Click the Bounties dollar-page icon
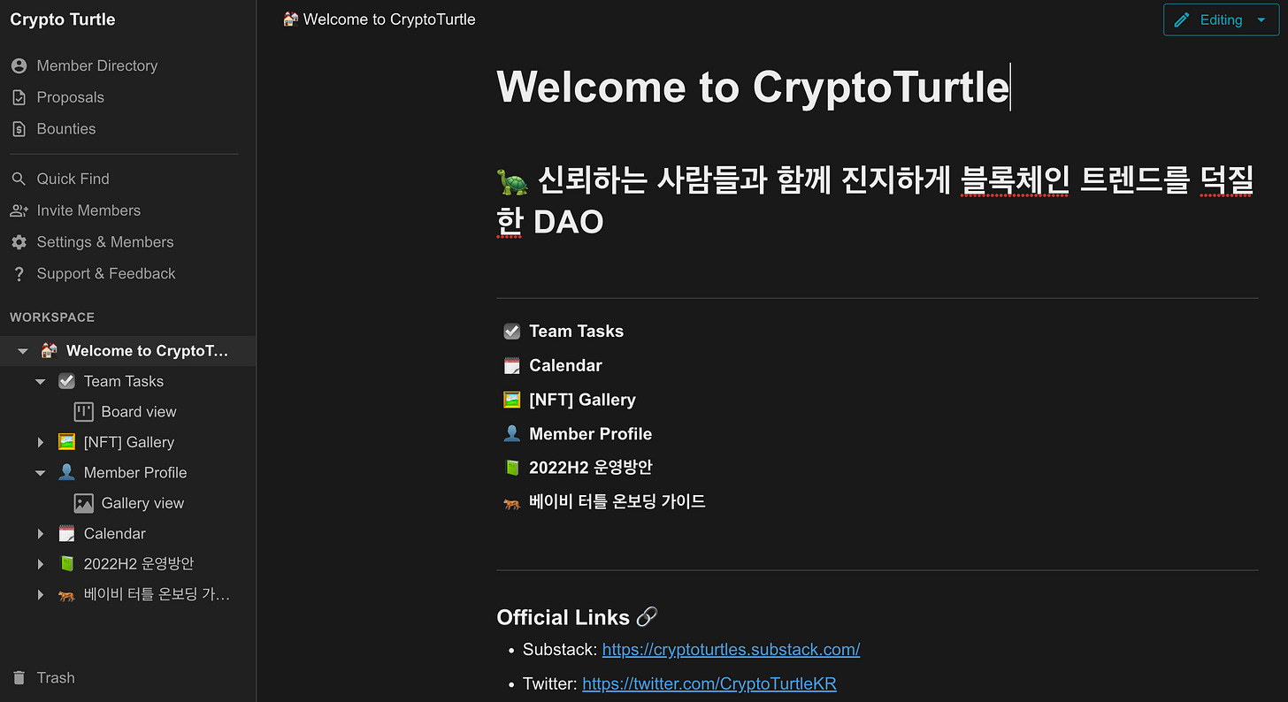 pyautogui.click(x=19, y=129)
